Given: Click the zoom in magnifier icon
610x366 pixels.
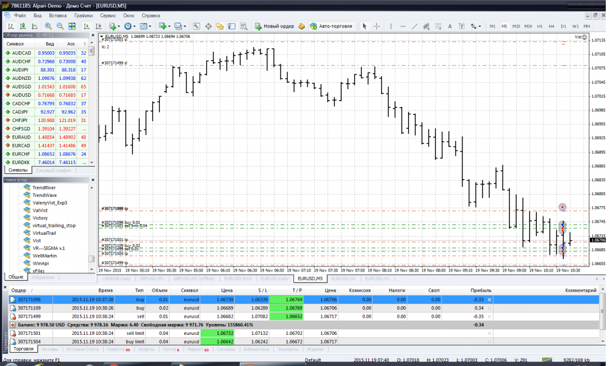Looking at the screenshot, I should [x=48, y=26].
